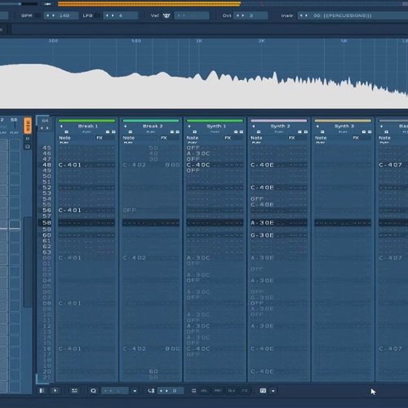
Task: Raise the octave with the Oct right arrow
Action: coord(243,16)
